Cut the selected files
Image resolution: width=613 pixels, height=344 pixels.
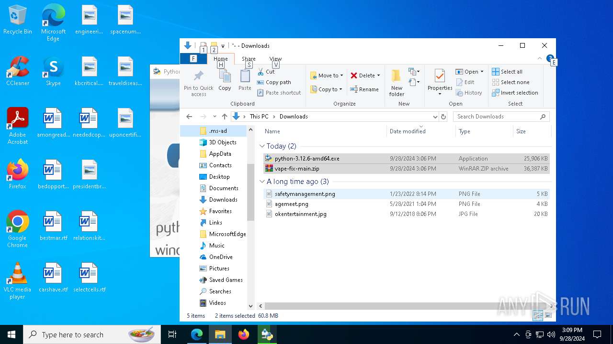(266, 72)
